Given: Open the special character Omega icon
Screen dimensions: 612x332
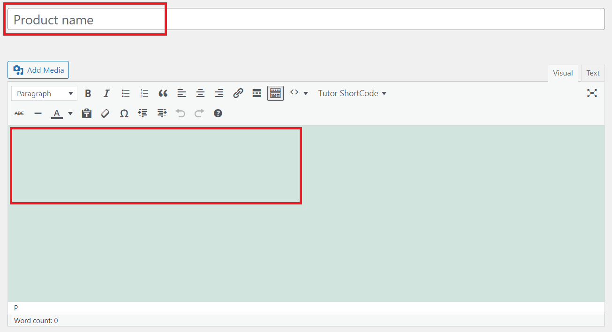Looking at the screenshot, I should coord(124,113).
